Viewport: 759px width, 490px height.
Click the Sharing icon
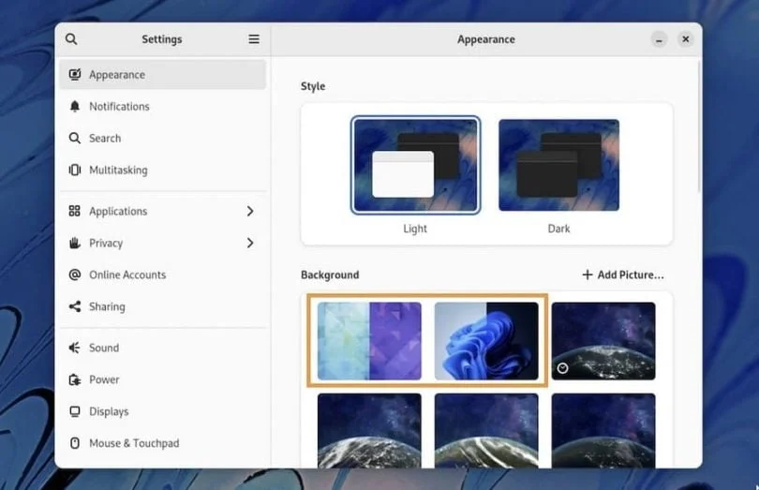75,306
